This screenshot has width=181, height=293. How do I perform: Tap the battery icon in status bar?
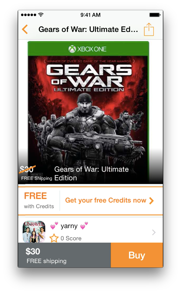click(x=155, y=15)
